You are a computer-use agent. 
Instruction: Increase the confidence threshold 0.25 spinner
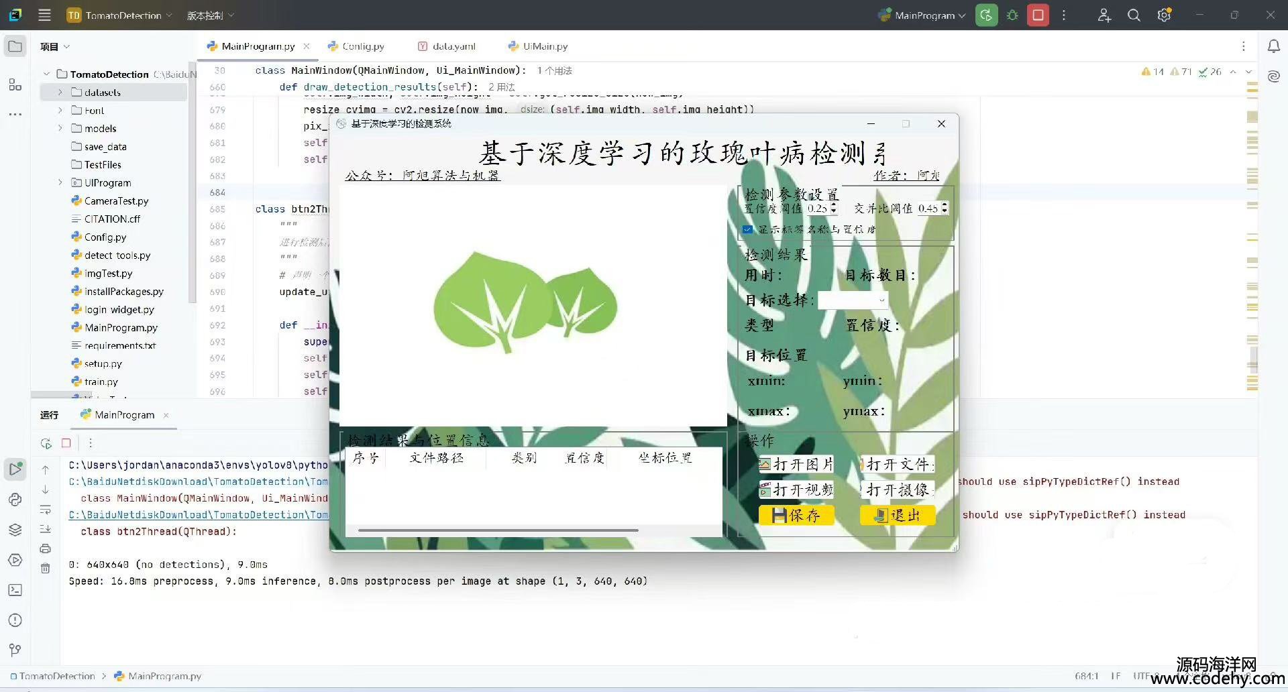tap(834, 205)
